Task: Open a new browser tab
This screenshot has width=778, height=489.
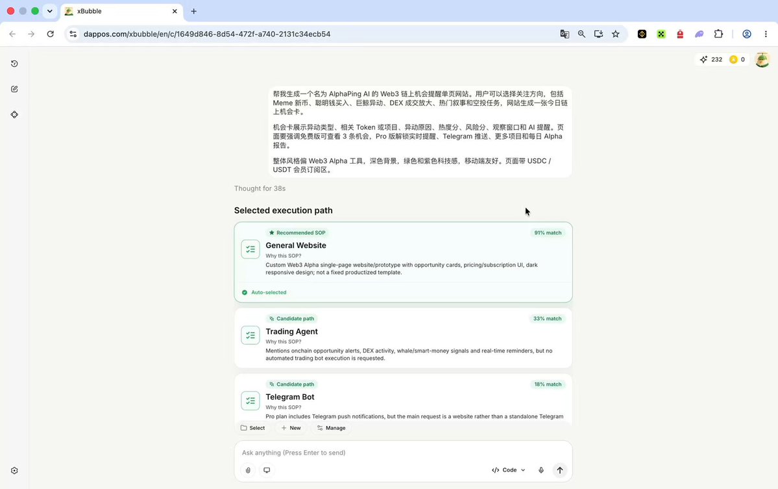Action: pyautogui.click(x=193, y=11)
